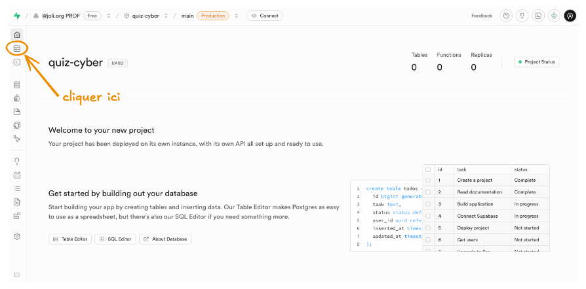Select all rows with header checkbox
The width and height of the screenshot is (586, 289).
click(x=428, y=169)
